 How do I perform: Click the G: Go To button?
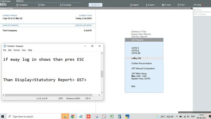(x=95, y=5)
